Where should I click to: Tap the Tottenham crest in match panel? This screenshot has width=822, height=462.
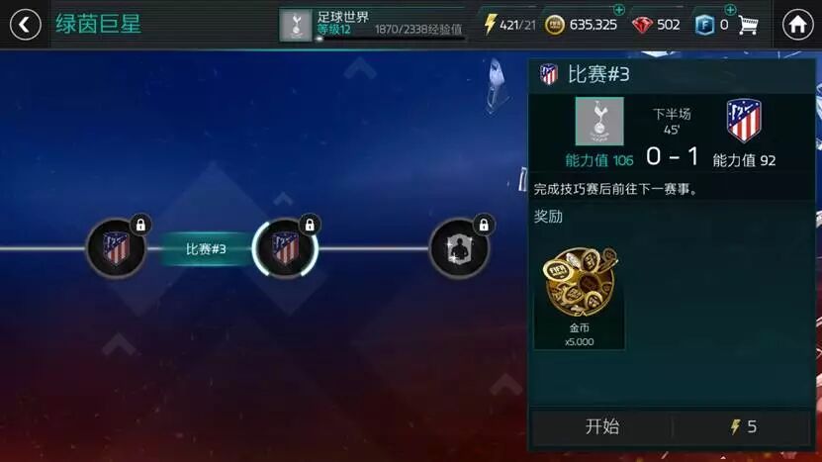(x=599, y=121)
